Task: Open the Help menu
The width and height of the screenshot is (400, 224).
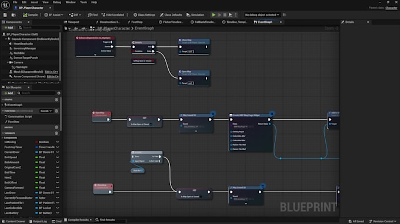Action: (x=94, y=2)
